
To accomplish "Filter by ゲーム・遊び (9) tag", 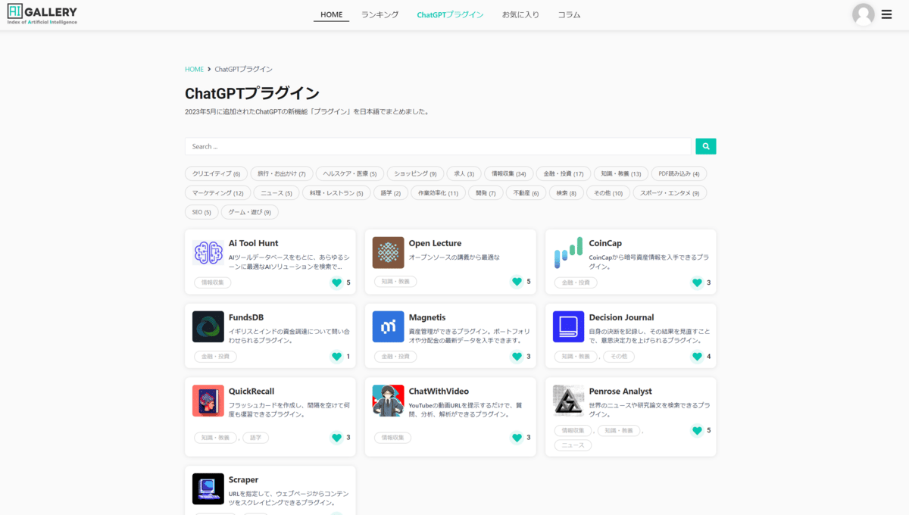I will (x=250, y=212).
